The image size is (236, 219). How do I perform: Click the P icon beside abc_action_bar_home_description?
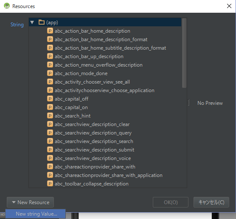(50, 31)
